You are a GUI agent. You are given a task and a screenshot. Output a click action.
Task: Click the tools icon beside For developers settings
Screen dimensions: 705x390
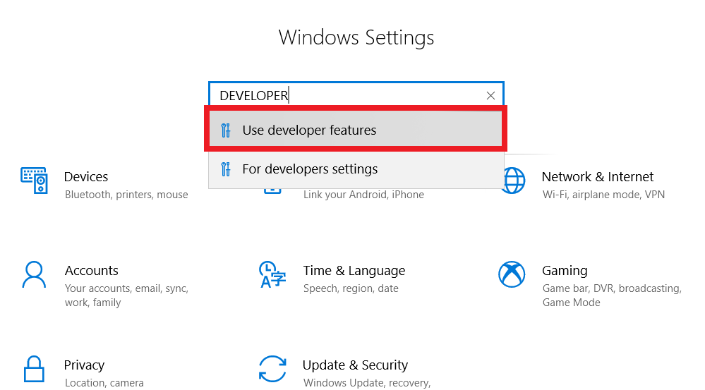[x=226, y=169]
